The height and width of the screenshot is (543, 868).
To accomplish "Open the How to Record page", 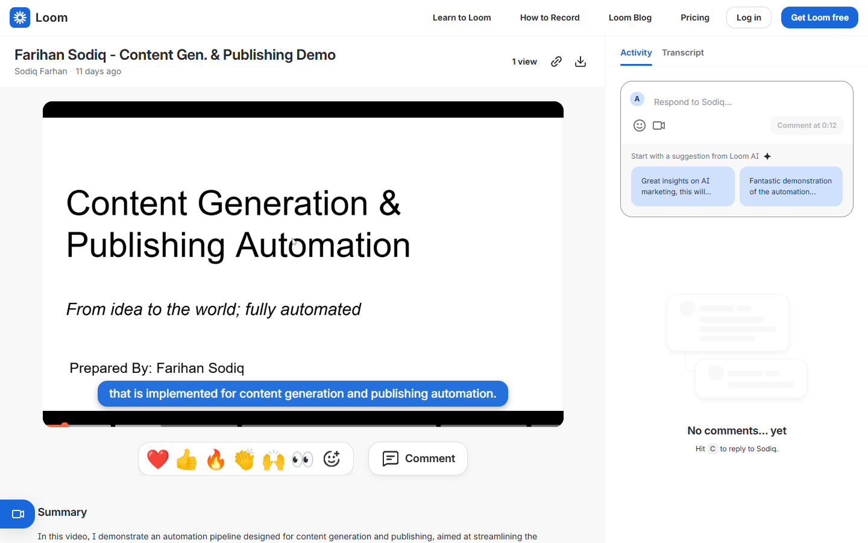I will click(550, 17).
